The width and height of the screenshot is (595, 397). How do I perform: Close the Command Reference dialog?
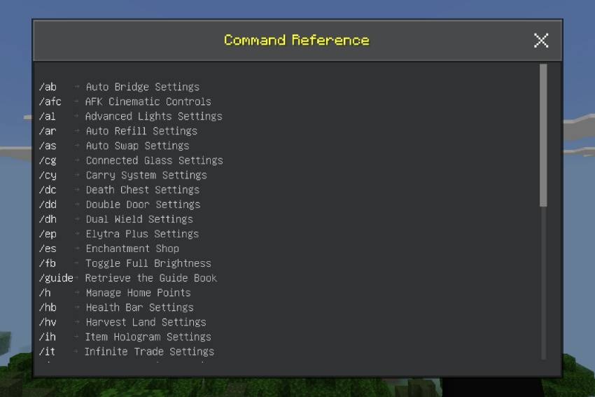pyautogui.click(x=540, y=40)
